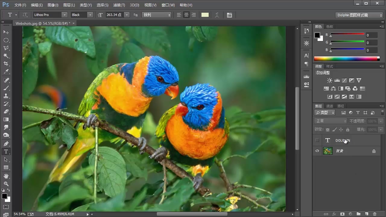Image resolution: width=386 pixels, height=217 pixels.
Task: Open the 锐利 anti-aliasing dropdown
Action: (156, 15)
